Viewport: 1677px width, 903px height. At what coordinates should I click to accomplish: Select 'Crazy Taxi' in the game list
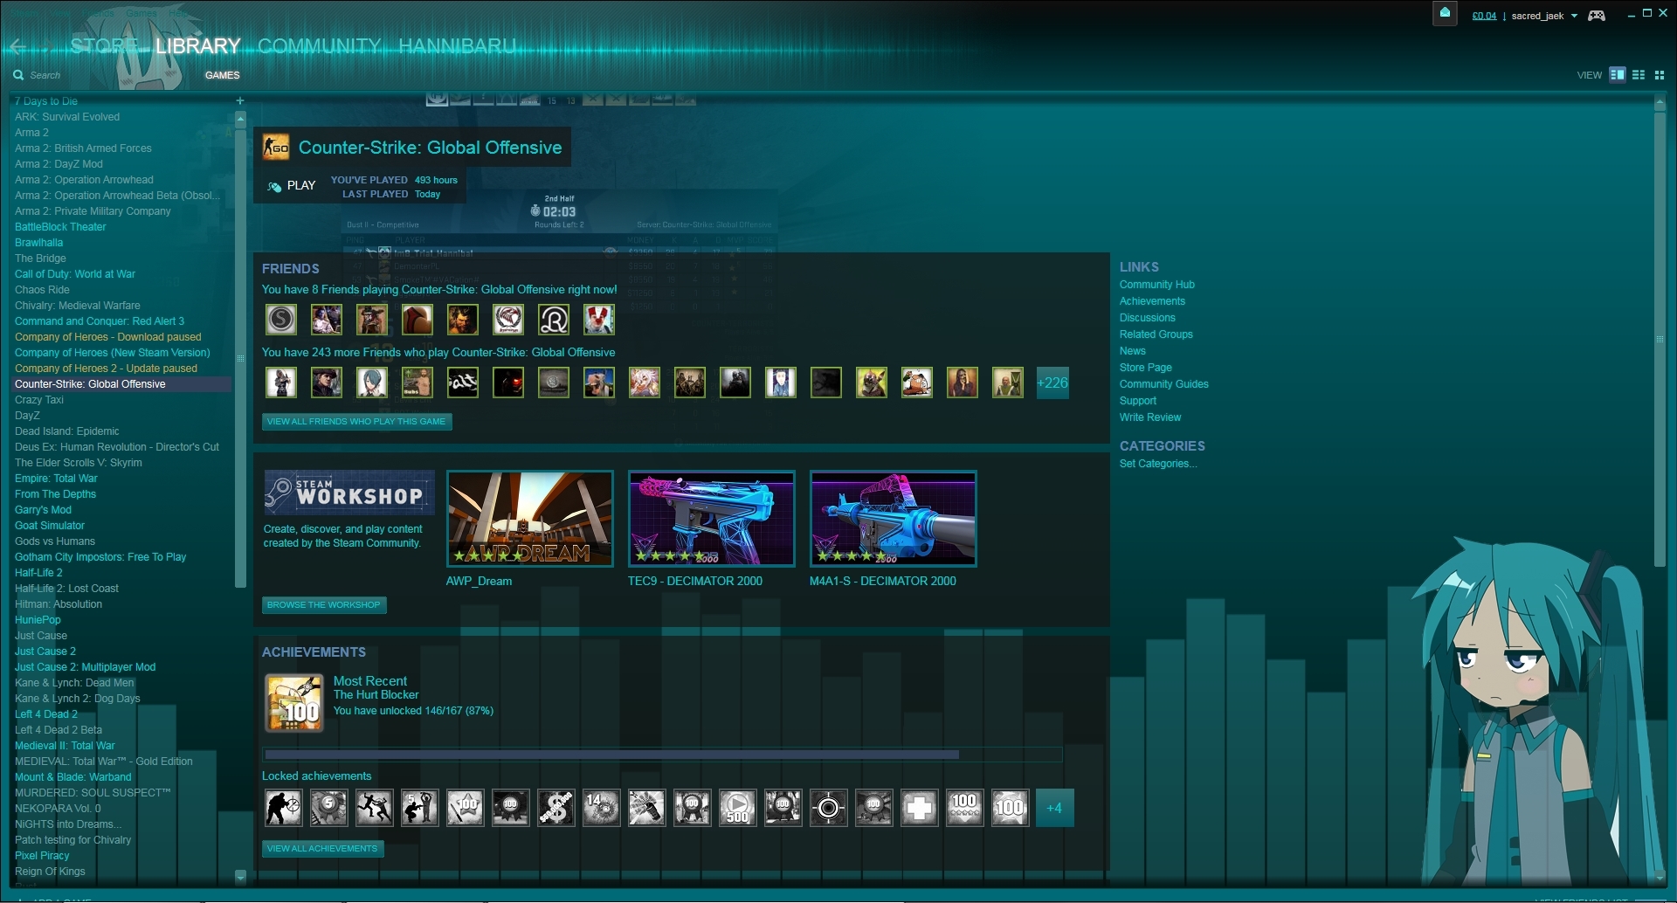pos(39,400)
